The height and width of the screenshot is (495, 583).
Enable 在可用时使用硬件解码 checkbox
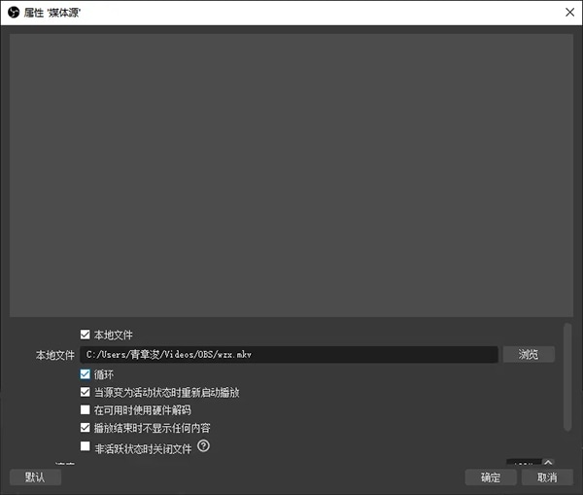[x=86, y=409]
